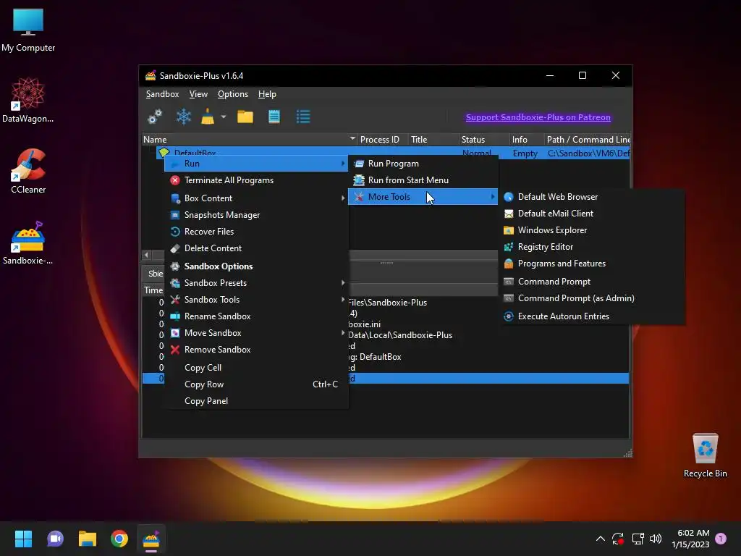Sort by the Process ID column header
This screenshot has width=741, height=556.
(x=382, y=140)
